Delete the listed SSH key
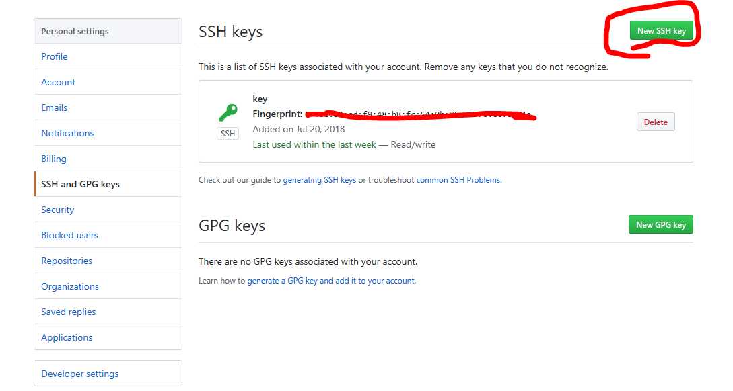 pos(656,122)
